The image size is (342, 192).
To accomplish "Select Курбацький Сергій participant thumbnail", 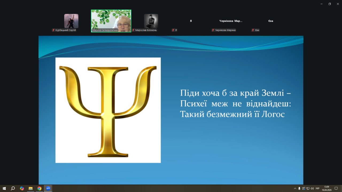I will (71, 21).
